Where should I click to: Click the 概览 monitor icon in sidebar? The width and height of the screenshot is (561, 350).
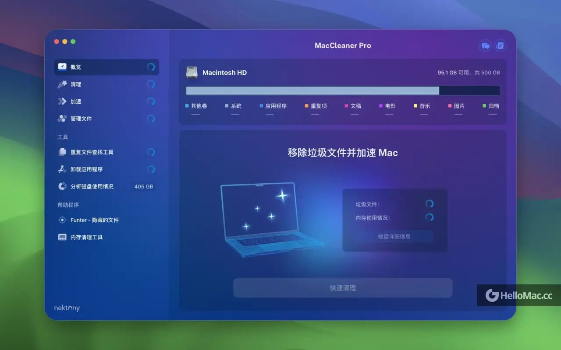coord(62,67)
